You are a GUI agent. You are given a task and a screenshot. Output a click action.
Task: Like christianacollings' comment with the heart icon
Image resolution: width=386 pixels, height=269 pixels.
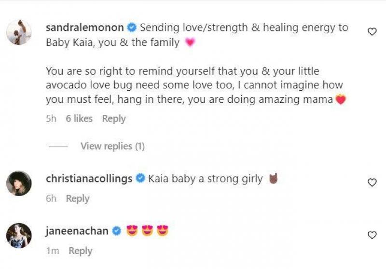372,183
